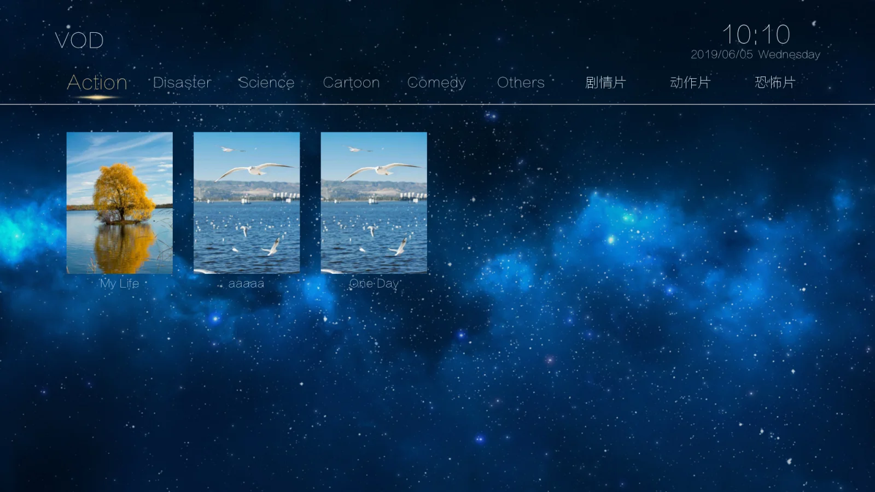The width and height of the screenshot is (875, 492).
Task: Open the seagull poster above aaaaa
Action: coord(247,203)
